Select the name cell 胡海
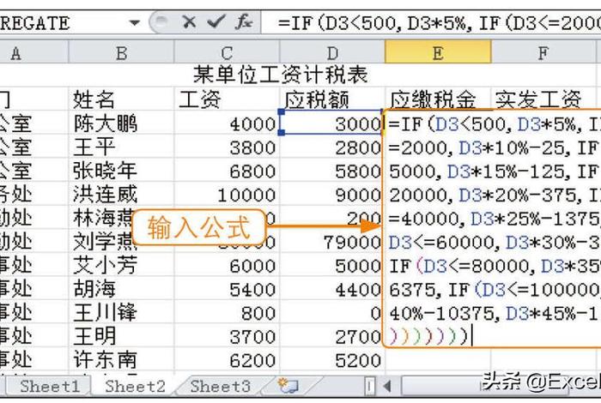This screenshot has width=601, height=403. click(121, 289)
